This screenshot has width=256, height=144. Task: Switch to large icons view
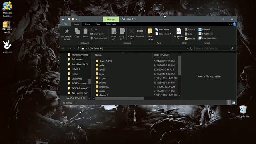point(234,103)
